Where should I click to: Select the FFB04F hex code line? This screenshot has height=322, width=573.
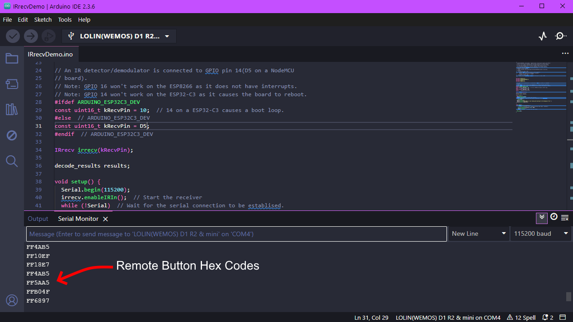click(x=38, y=292)
